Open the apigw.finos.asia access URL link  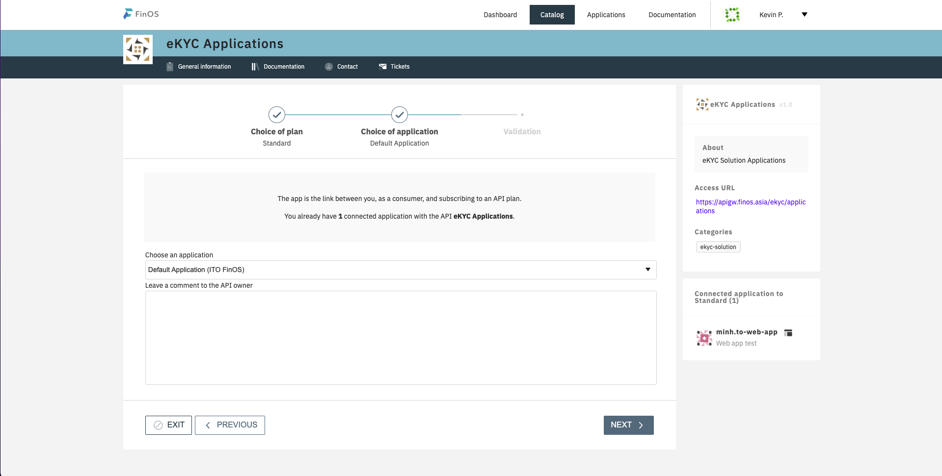751,206
